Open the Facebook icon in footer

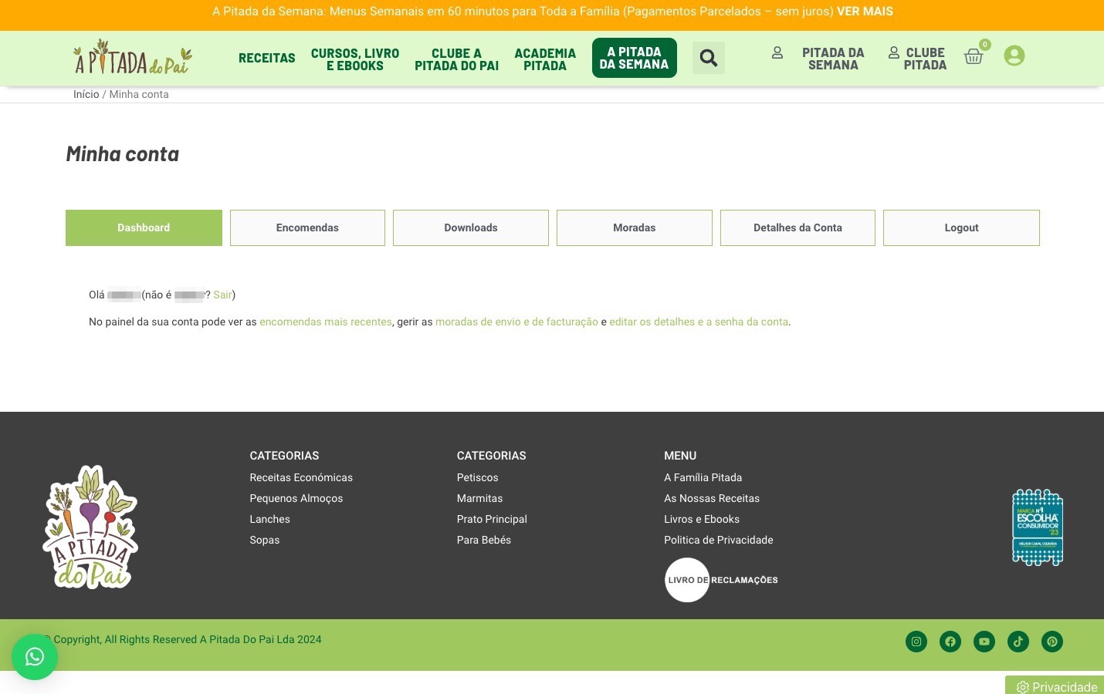950,642
